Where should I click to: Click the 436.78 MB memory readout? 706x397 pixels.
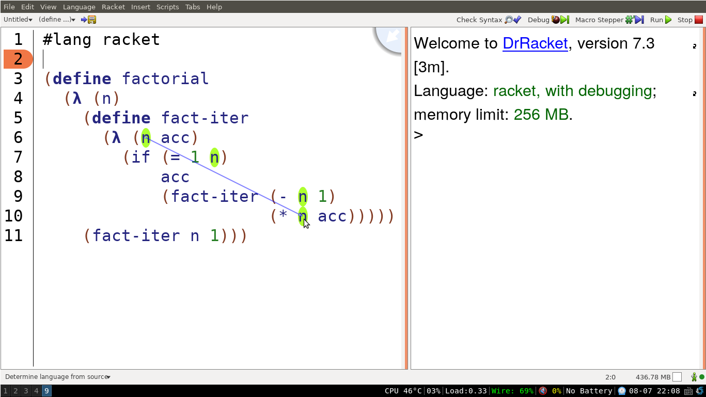point(653,377)
